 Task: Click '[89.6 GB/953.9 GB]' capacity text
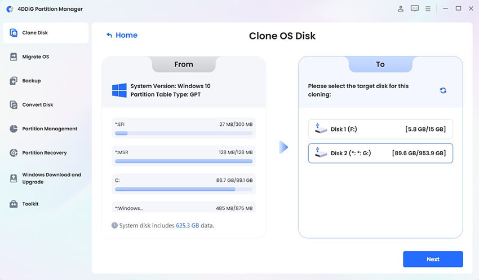(x=419, y=153)
